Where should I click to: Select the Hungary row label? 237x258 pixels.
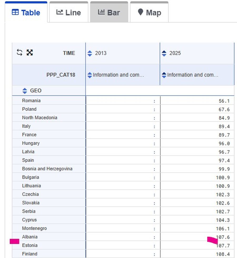click(x=31, y=143)
